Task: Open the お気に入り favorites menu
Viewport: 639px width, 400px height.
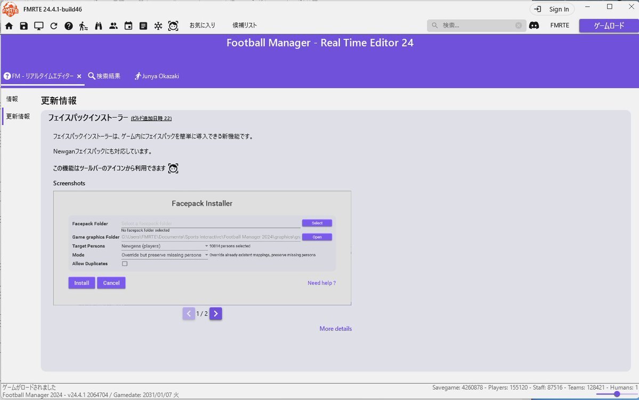Action: pyautogui.click(x=202, y=25)
